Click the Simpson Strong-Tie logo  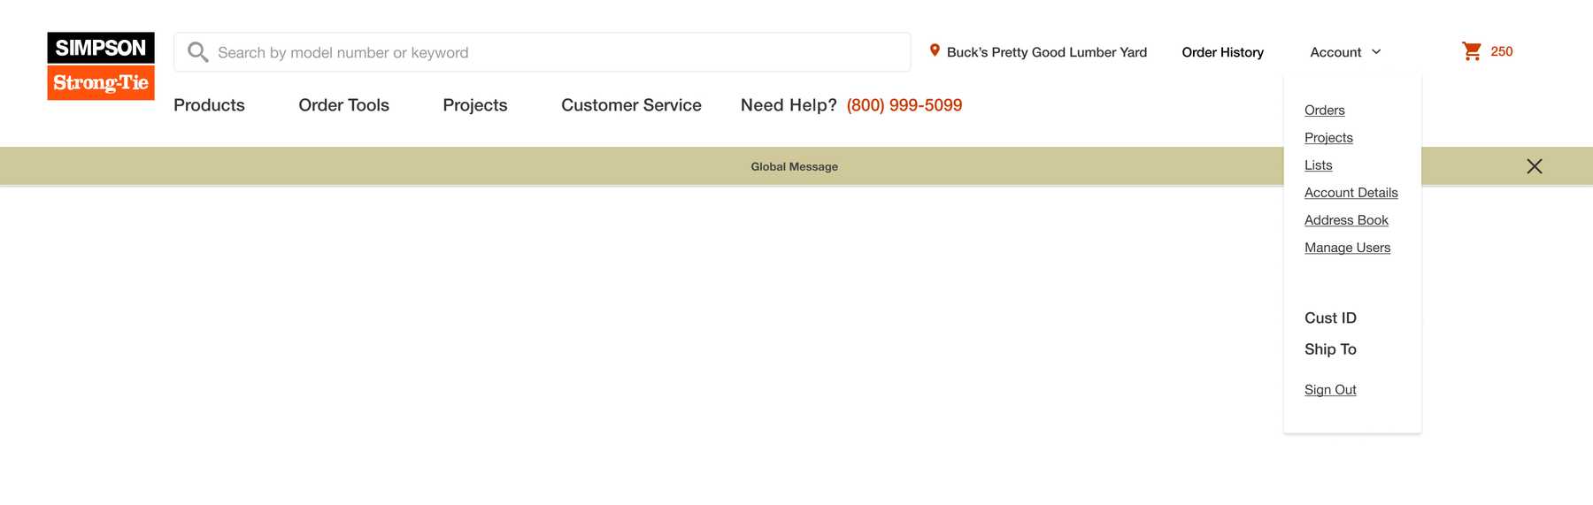[x=101, y=66]
